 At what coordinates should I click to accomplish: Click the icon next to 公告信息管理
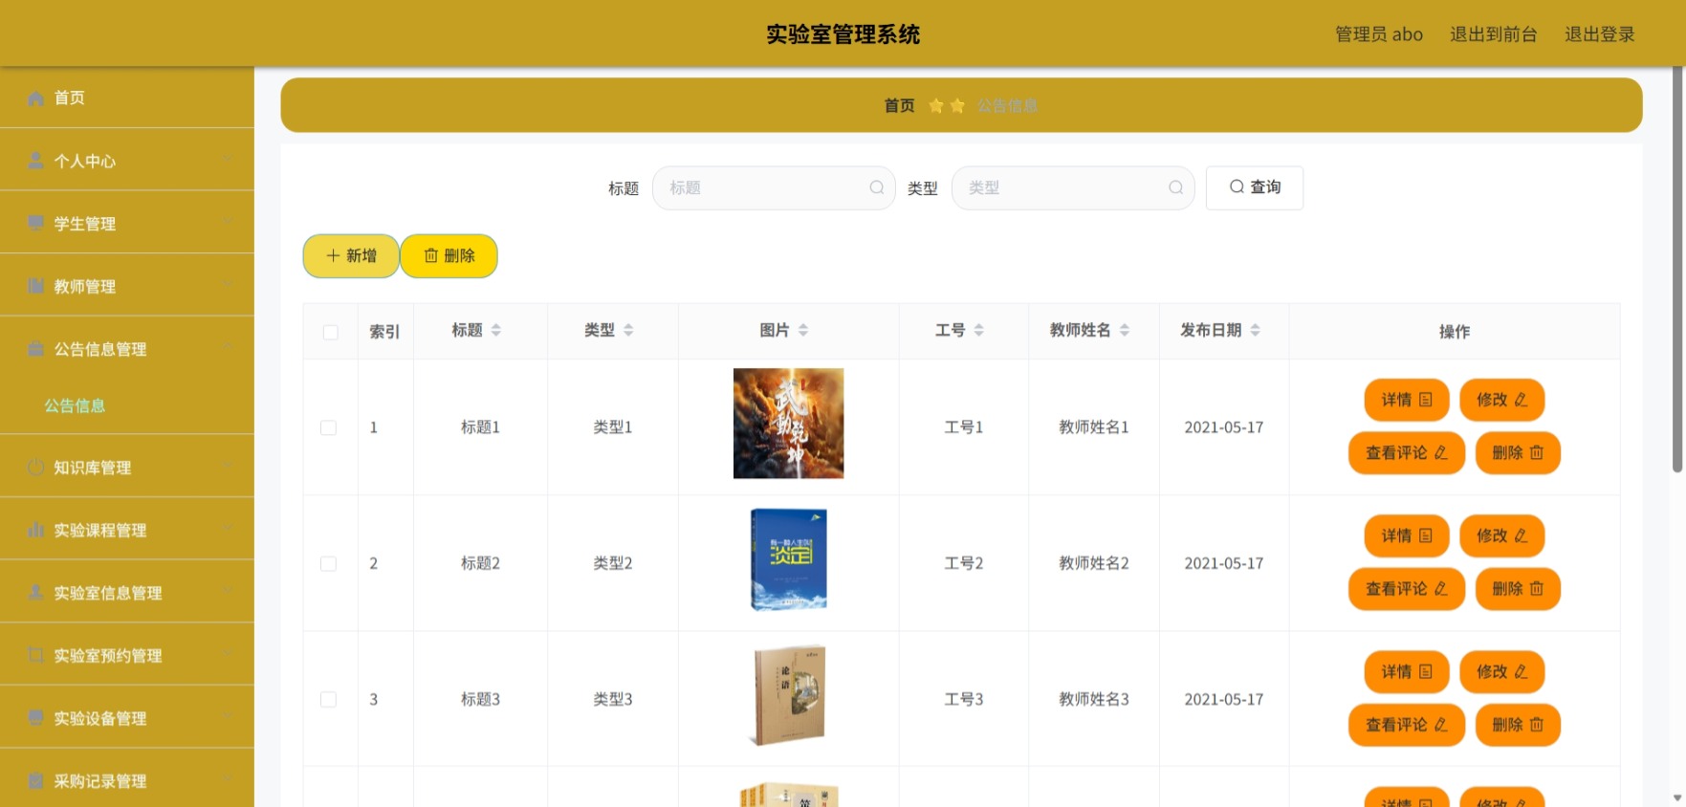coord(35,349)
